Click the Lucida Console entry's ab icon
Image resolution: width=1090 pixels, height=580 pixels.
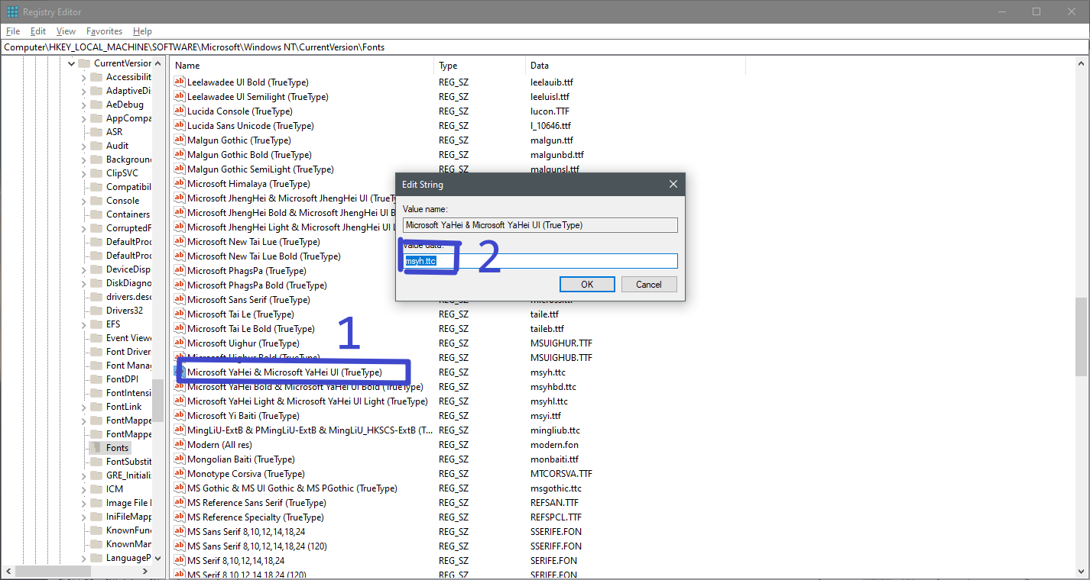coord(180,111)
